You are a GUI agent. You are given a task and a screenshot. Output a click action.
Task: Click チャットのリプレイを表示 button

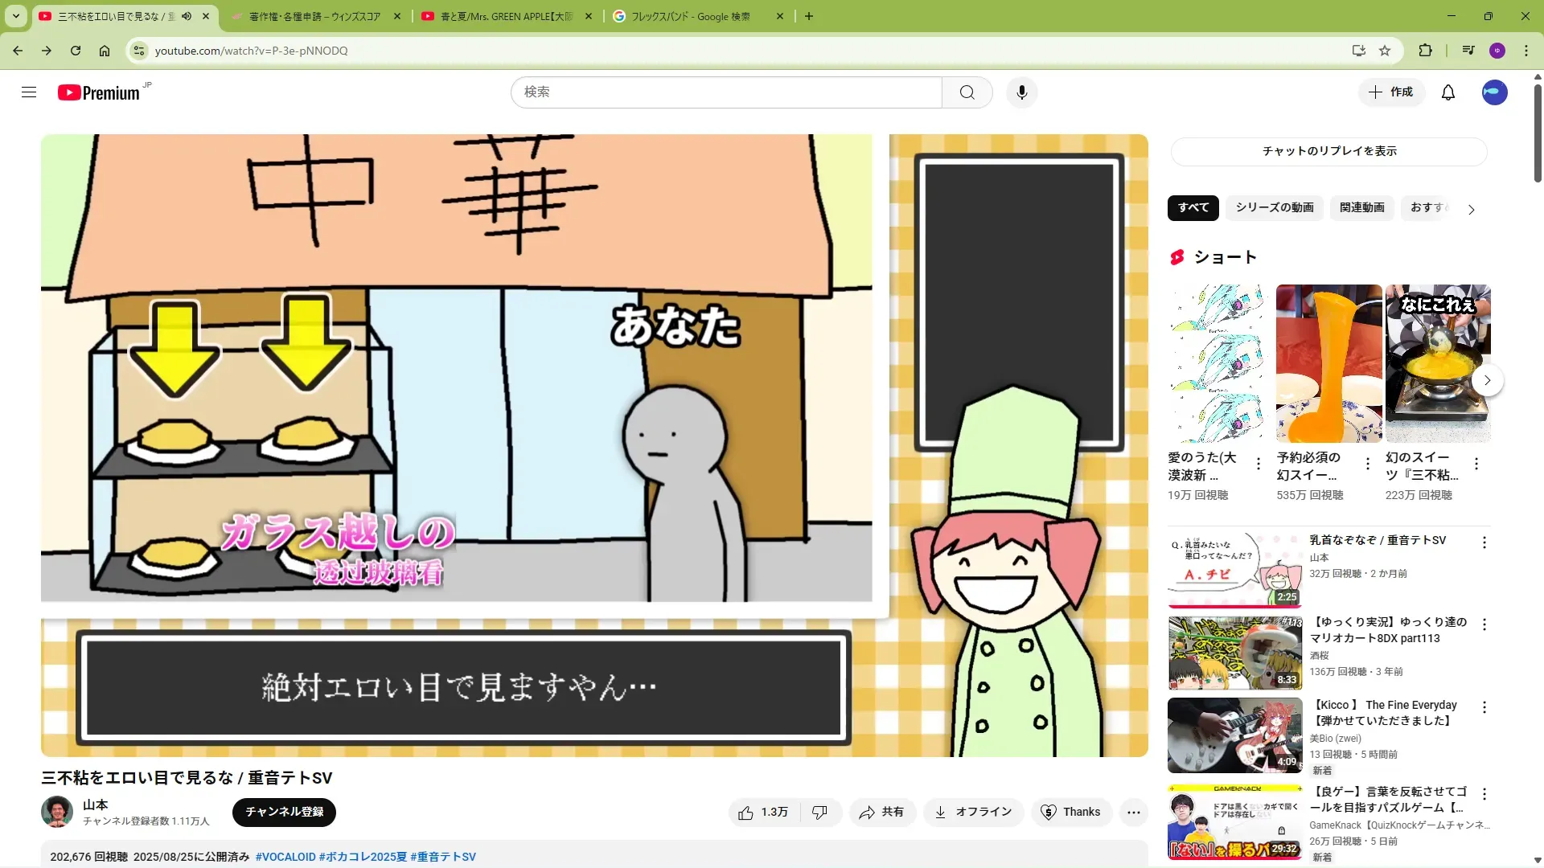[1328, 151]
